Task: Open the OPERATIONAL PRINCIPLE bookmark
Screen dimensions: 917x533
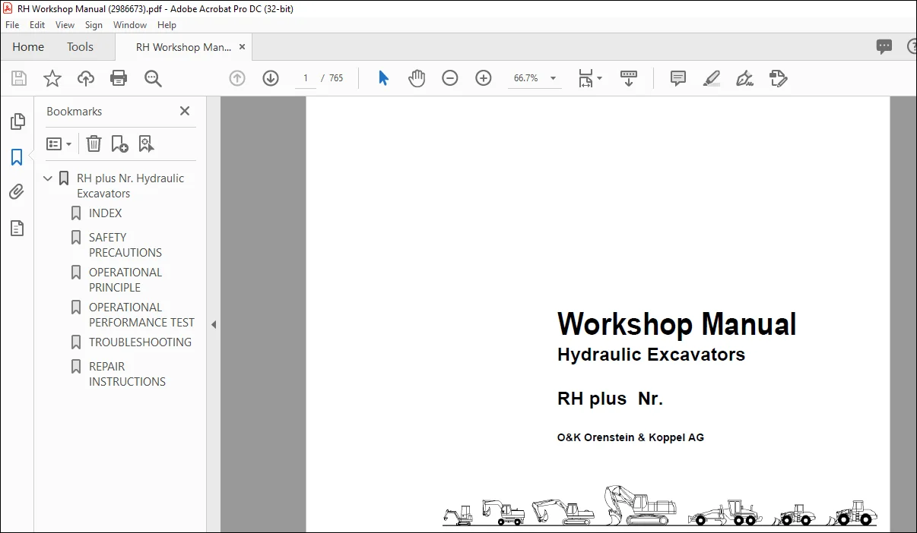Action: pyautogui.click(x=125, y=279)
